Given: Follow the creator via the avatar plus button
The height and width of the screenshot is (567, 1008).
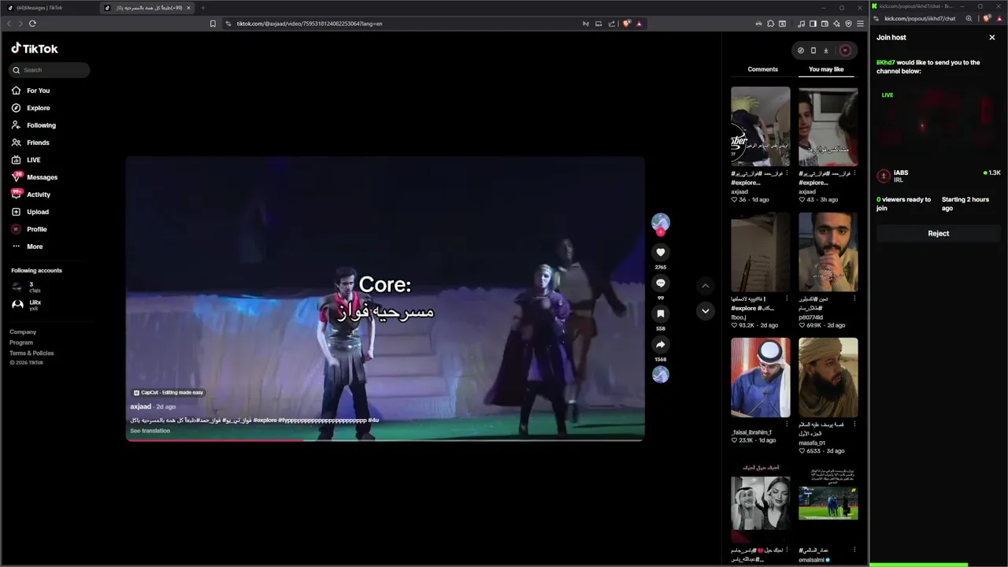Looking at the screenshot, I should click(661, 232).
